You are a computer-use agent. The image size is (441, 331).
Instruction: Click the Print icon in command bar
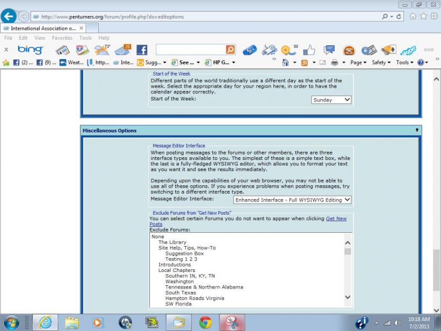pyautogui.click(x=335, y=63)
